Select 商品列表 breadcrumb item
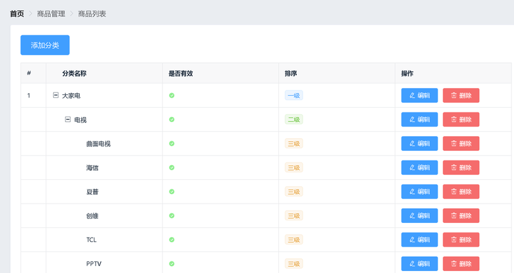 92,13
